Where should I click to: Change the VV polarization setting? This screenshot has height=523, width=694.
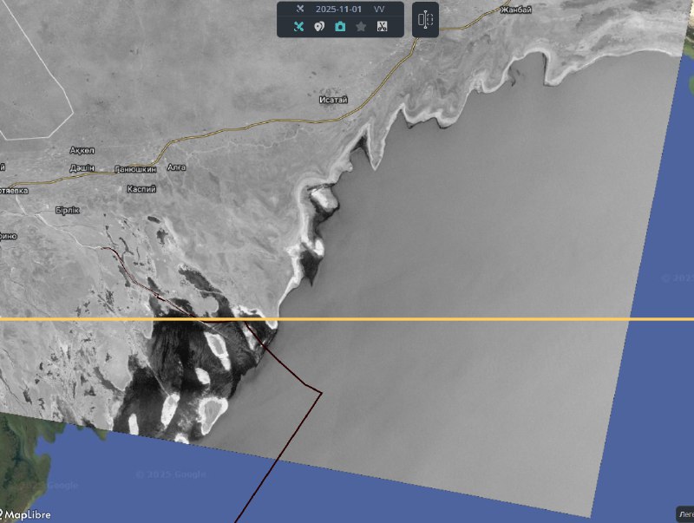pos(379,9)
